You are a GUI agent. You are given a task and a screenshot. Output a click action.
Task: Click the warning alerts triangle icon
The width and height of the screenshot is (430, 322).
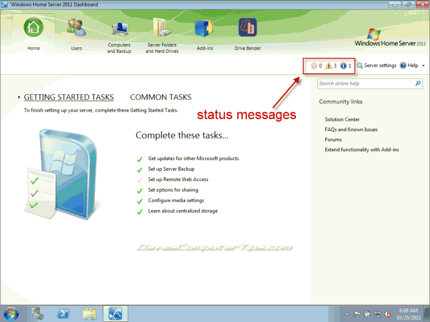329,66
